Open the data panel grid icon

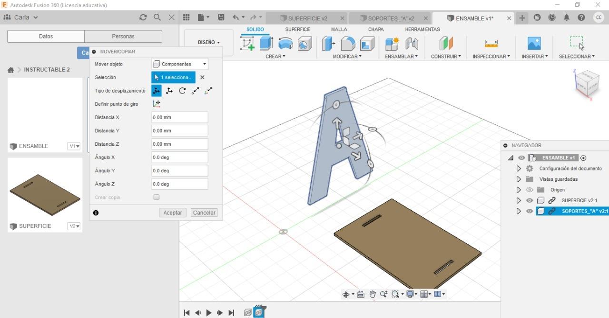[x=187, y=18]
